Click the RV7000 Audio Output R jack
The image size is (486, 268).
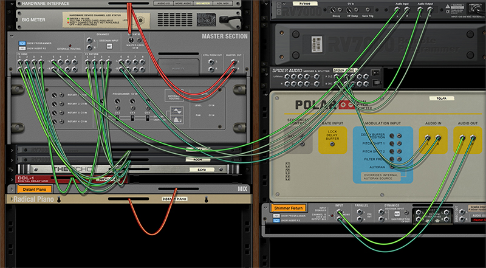tap(430, 10)
